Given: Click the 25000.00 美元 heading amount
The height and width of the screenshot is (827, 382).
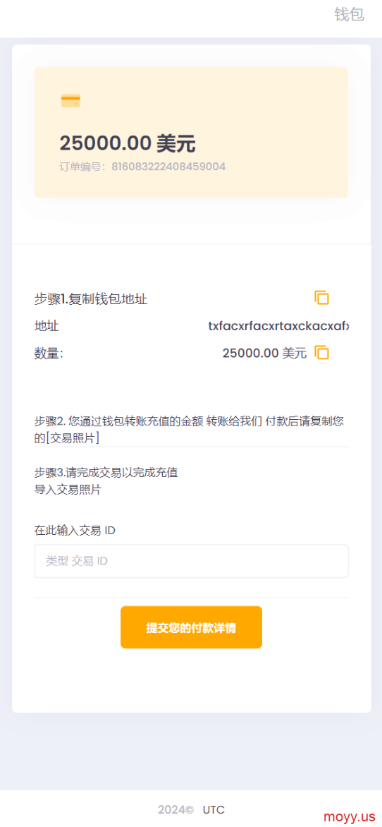Looking at the screenshot, I should pyautogui.click(x=128, y=143).
